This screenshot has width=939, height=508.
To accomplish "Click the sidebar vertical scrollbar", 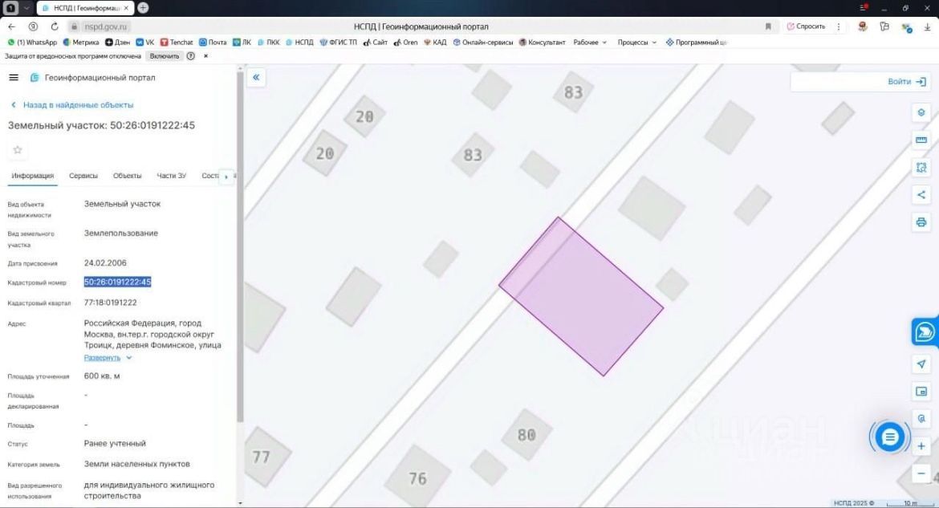I will point(240,246).
